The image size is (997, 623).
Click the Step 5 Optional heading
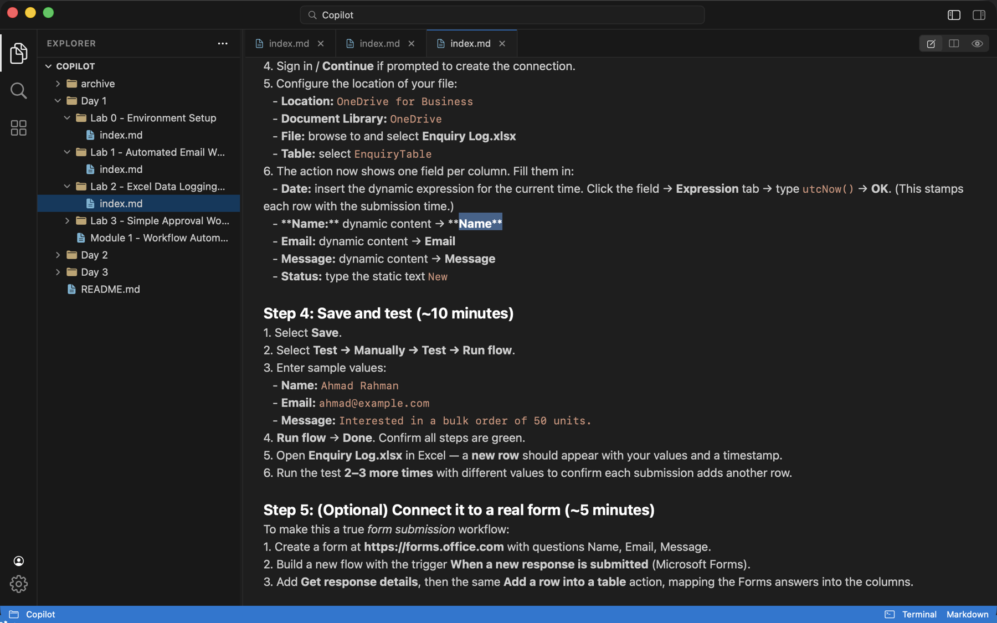point(459,510)
